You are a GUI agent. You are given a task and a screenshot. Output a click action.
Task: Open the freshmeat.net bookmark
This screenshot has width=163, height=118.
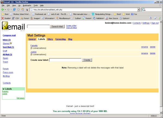tap(39, 14)
